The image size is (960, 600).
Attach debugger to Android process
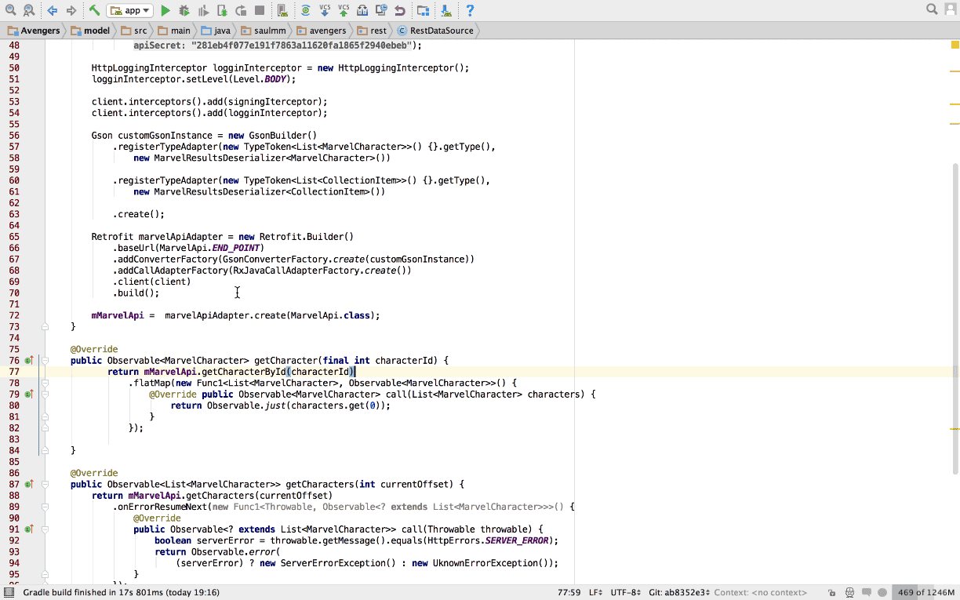[222, 10]
